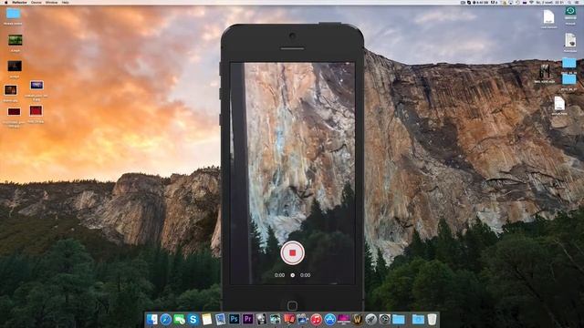The width and height of the screenshot is (584, 328).
Task: Open the Downloads folder stack in Dock
Action: click(418, 319)
